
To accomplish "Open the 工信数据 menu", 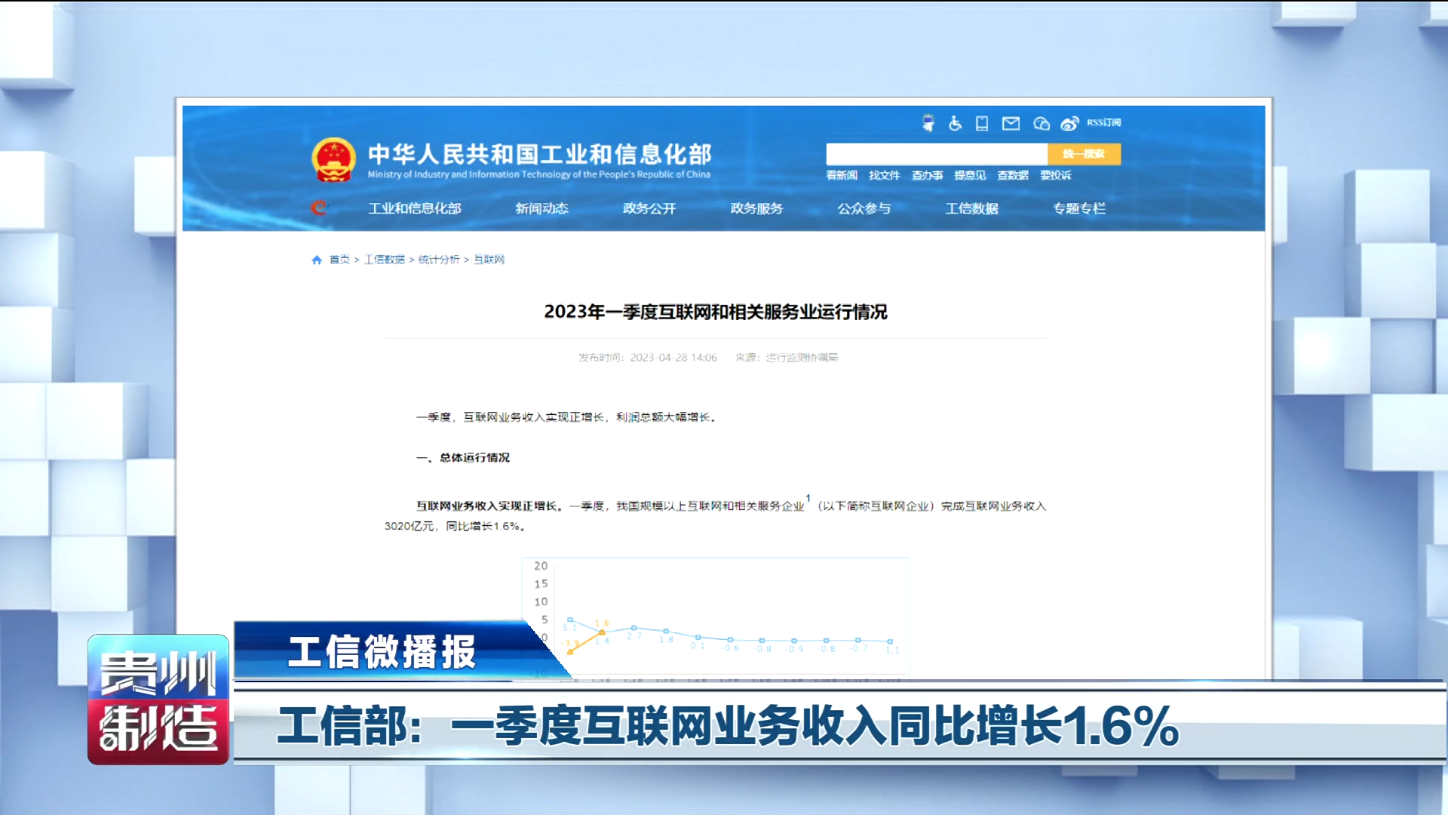I will click(971, 208).
